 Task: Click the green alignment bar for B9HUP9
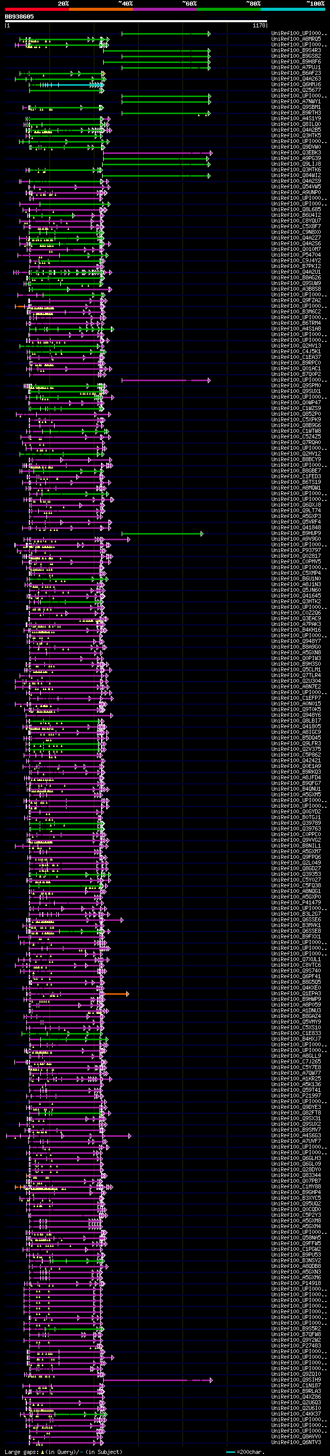tap(162, 534)
